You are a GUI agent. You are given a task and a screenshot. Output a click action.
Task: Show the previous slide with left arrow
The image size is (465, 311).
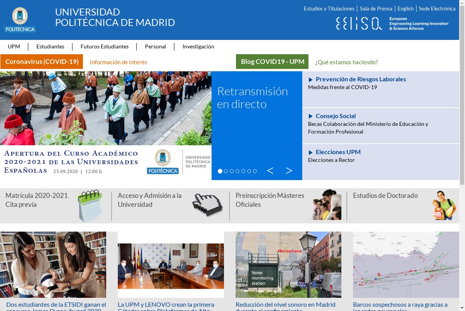[x=270, y=171]
